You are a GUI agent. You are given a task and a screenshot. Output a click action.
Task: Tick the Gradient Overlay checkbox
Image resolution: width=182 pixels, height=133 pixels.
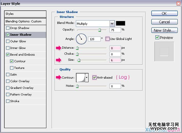(x=8, y=88)
